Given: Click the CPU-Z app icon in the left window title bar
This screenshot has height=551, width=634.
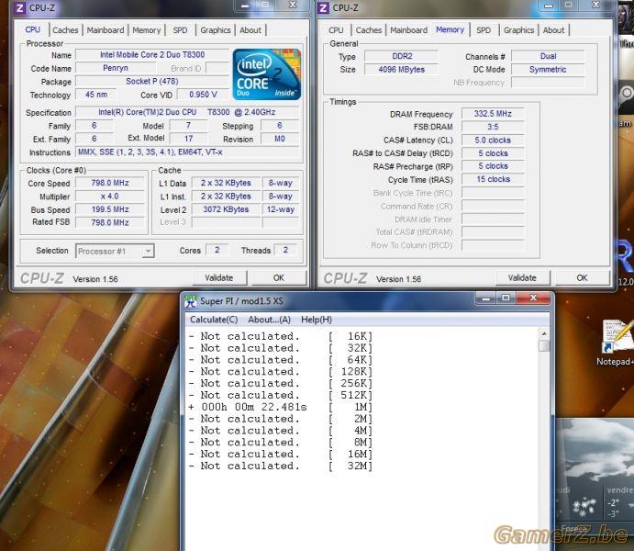Looking at the screenshot, I should click(20, 7).
